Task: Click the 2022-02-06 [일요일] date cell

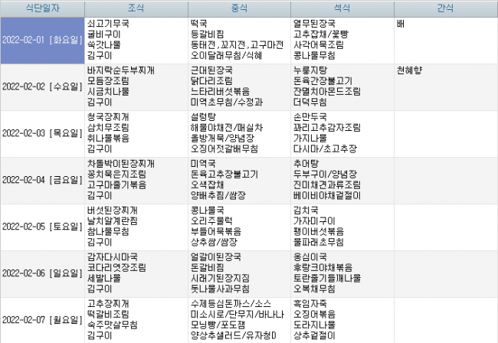Action: click(42, 273)
